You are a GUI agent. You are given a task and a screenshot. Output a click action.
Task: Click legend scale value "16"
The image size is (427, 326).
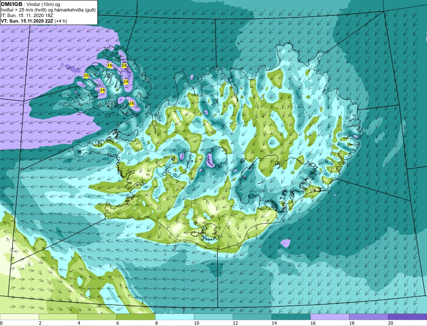313,323
